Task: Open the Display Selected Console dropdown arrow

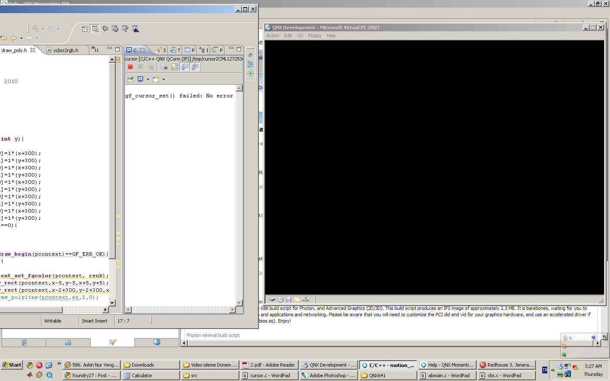Action: (148, 79)
